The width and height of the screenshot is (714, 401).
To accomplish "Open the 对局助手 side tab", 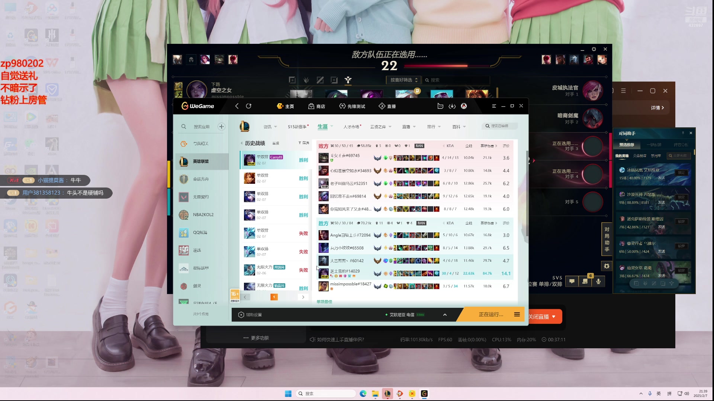I will (x=607, y=239).
